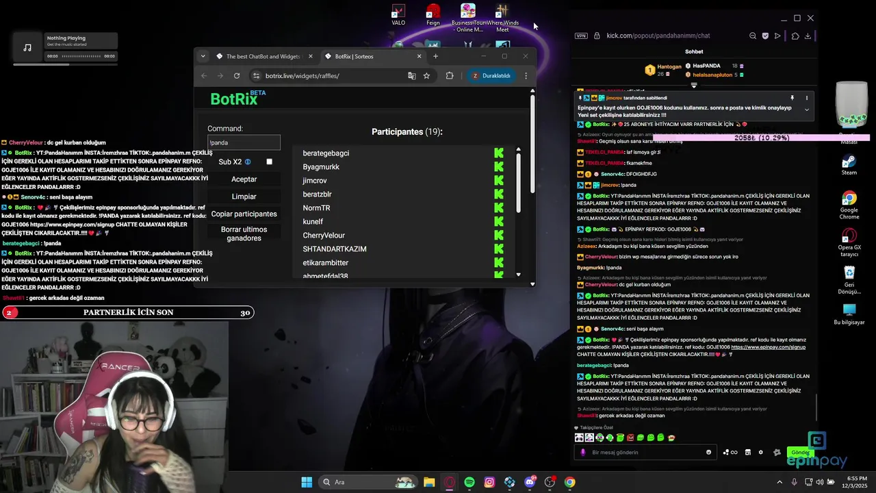Reload the BotRix raffles page
The height and width of the screenshot is (493, 876).
coord(237,76)
